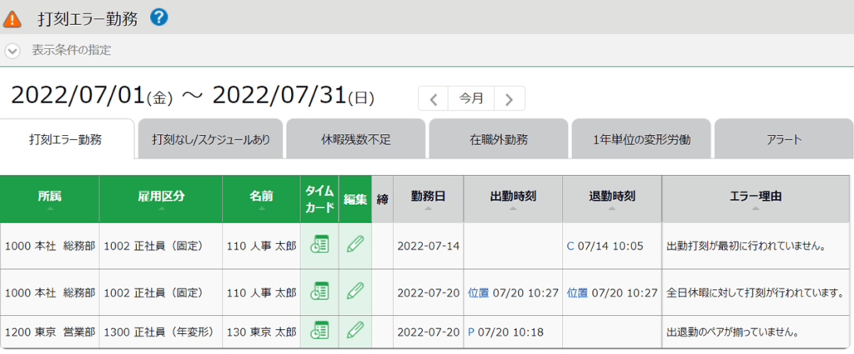Open timecard for 人事 太郎 on 2022-07-20

click(x=319, y=292)
